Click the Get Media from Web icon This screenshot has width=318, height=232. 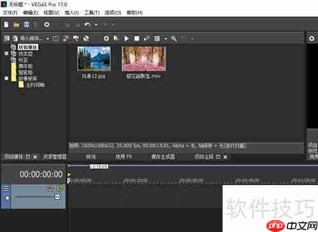tap(76, 39)
